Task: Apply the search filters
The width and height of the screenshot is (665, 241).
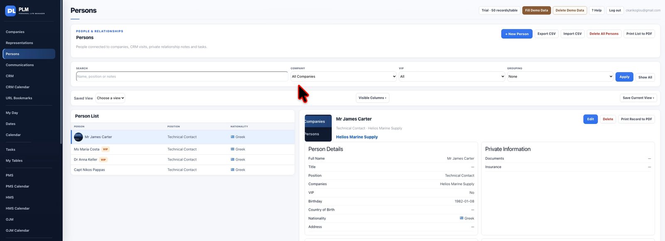Action: [x=624, y=77]
